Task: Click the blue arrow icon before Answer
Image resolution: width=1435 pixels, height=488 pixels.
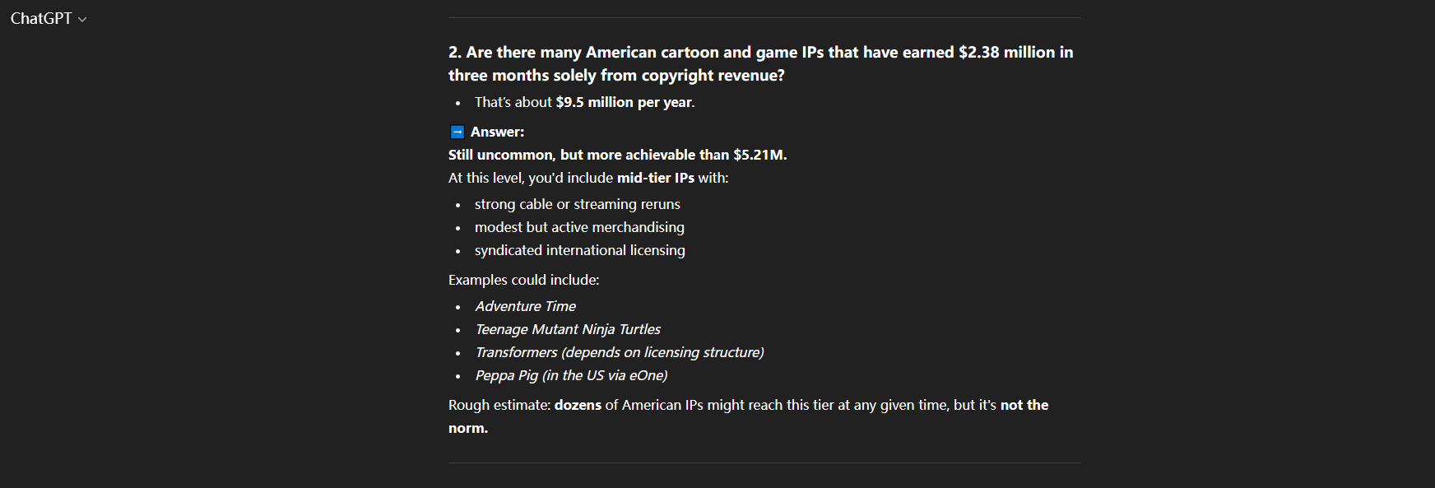Action: coord(457,132)
